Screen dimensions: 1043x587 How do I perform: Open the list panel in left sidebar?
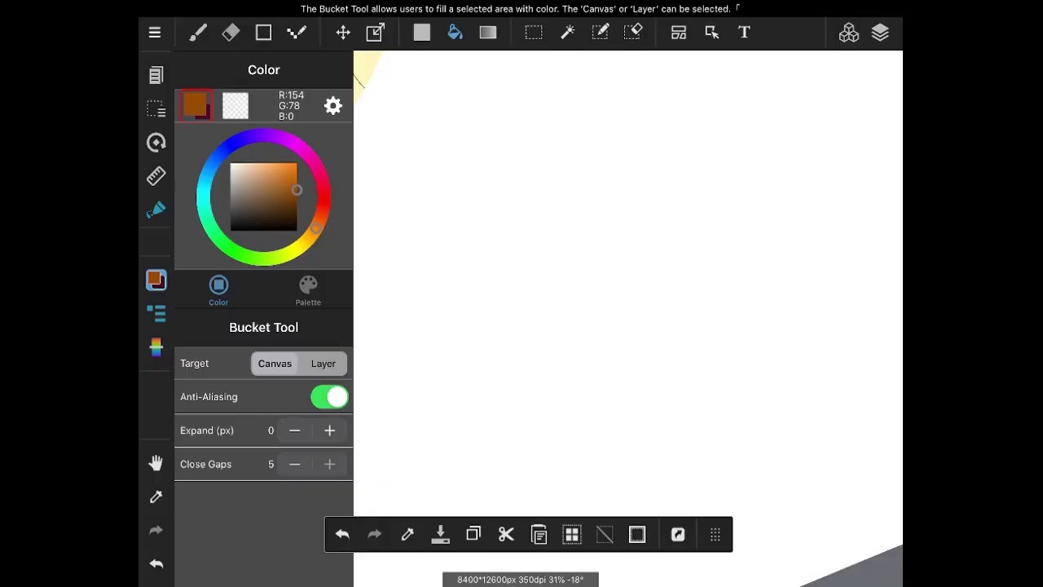pyautogui.click(x=156, y=313)
